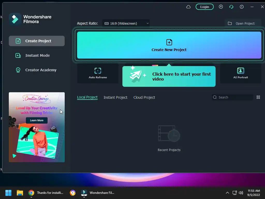265x199 pixels.
Task: Open the taskbar clock showing 11:55 AM
Action: pyautogui.click(x=254, y=193)
